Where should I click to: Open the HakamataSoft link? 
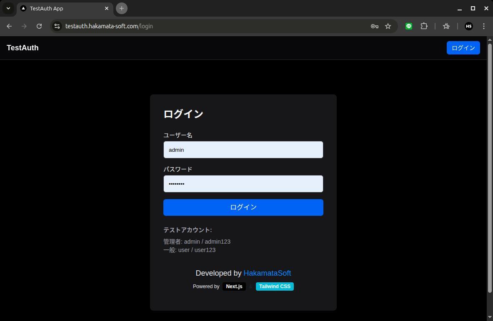pos(267,273)
